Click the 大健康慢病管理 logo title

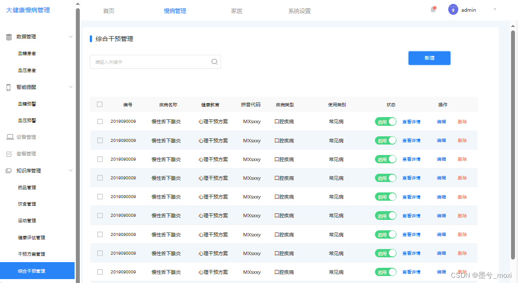28,10
